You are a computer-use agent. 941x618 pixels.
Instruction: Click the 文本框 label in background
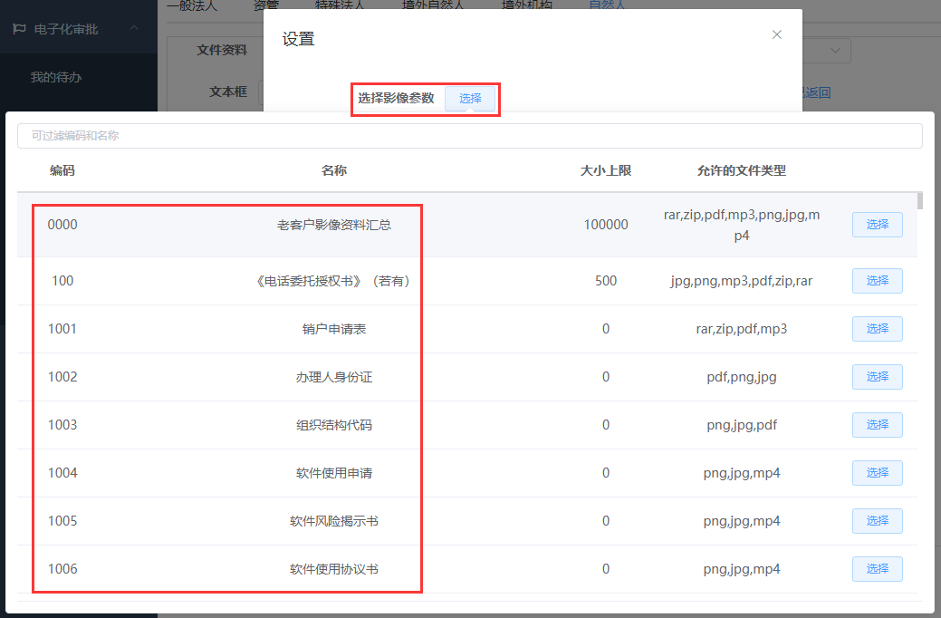pos(228,92)
